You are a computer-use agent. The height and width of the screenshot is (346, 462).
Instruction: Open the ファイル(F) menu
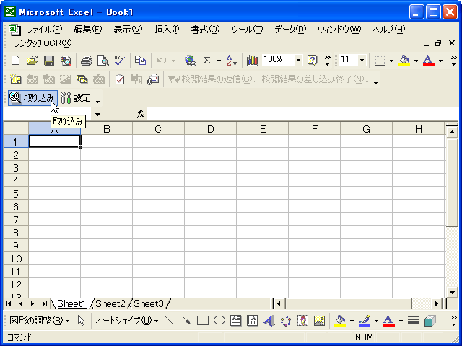[45, 30]
